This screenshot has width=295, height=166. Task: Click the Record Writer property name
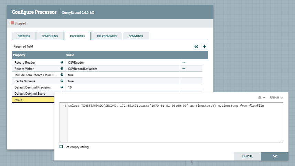(24, 69)
